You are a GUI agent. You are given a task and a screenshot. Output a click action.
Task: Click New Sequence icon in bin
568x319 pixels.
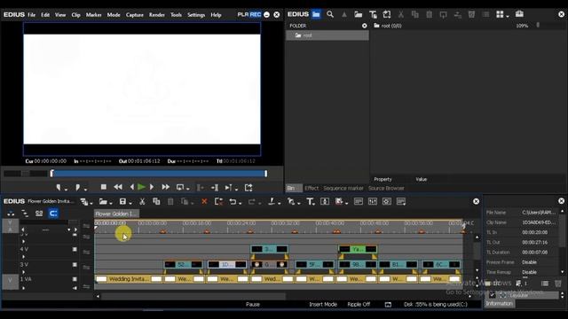click(387, 14)
